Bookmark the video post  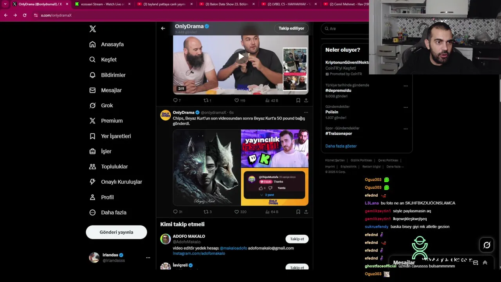(298, 100)
